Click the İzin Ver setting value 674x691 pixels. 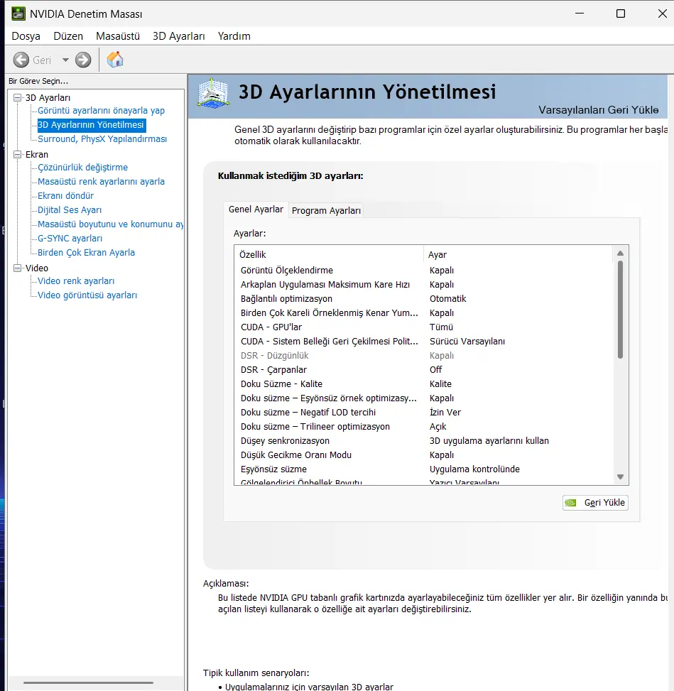445,412
